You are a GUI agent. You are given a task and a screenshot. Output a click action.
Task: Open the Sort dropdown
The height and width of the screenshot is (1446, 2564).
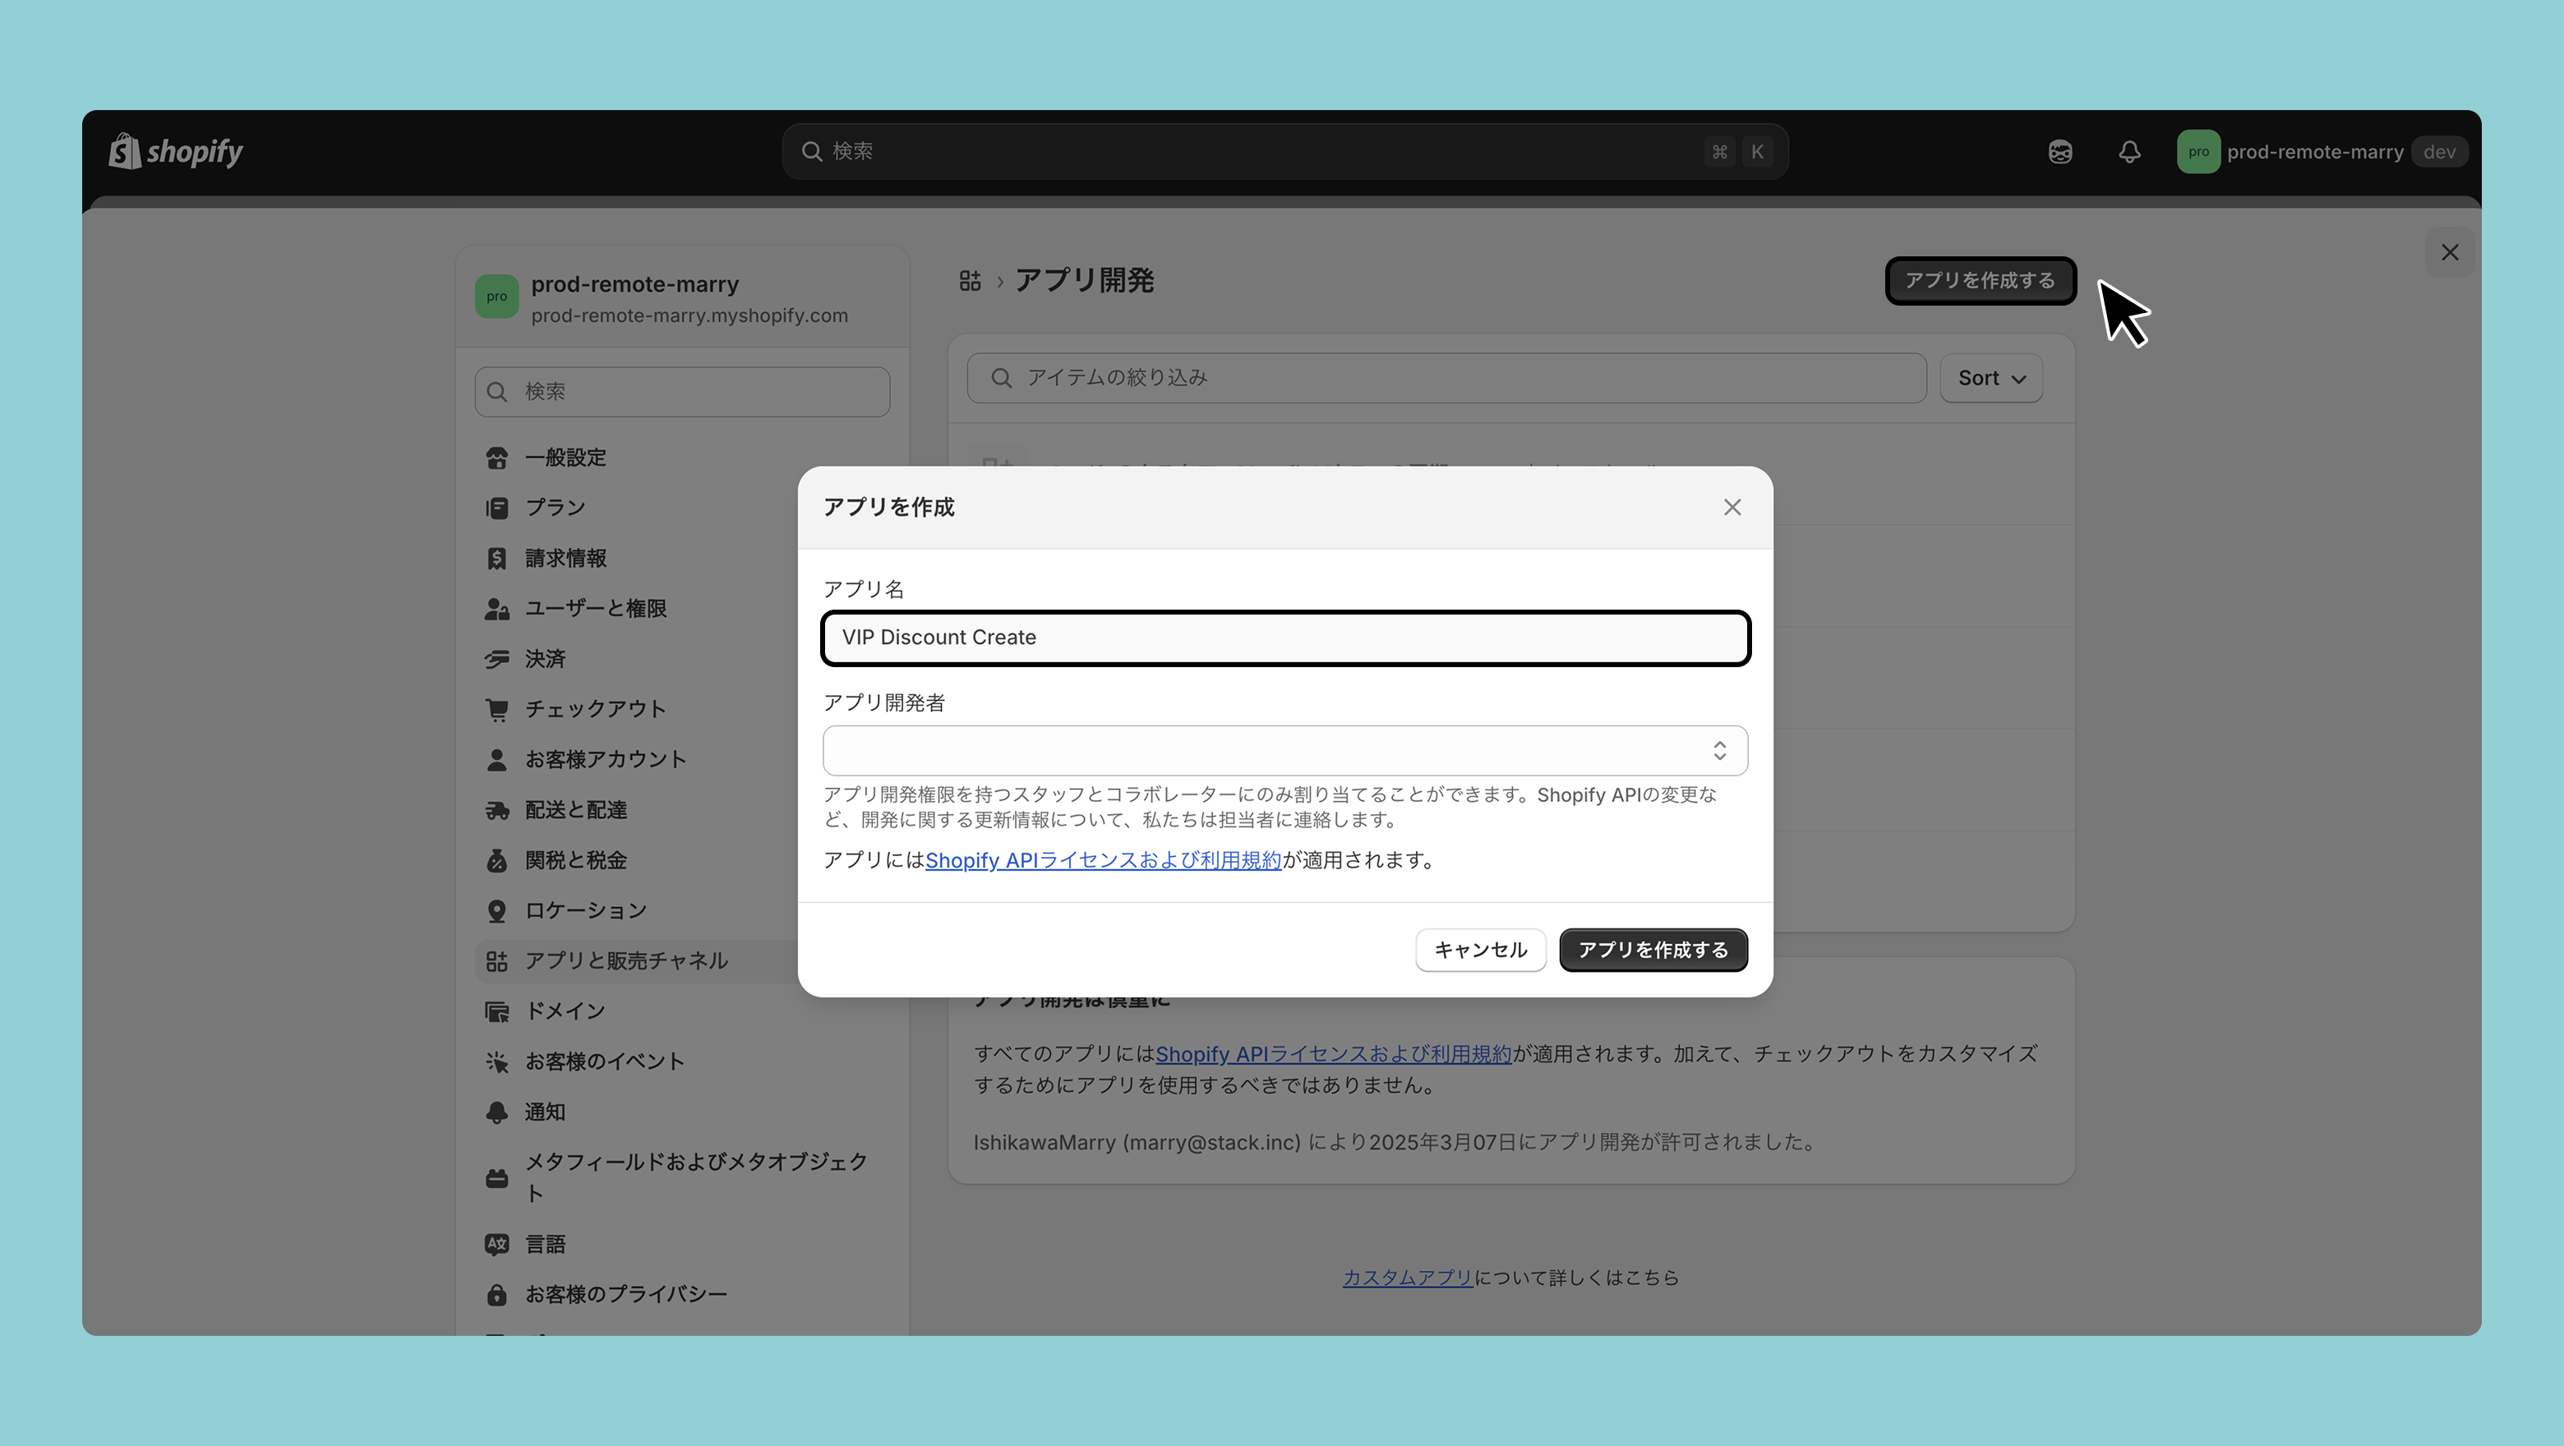1990,378
